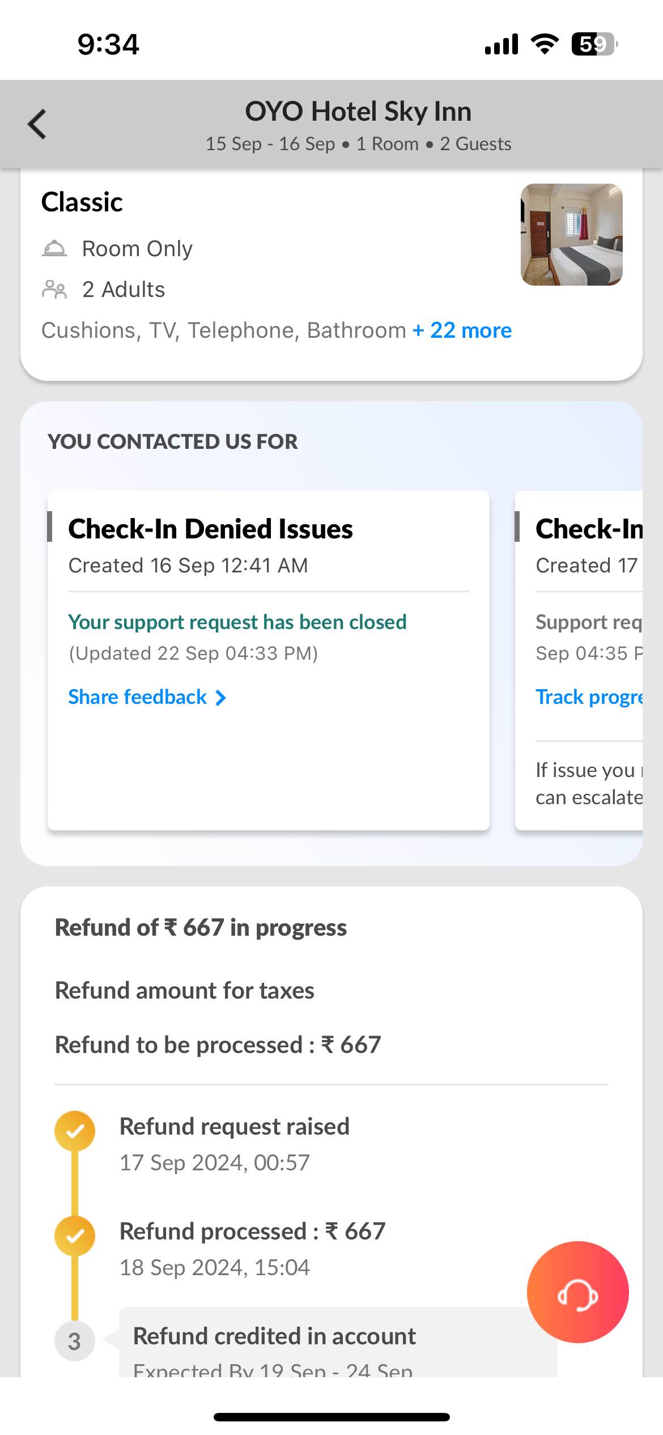Tap the back arrow icon

tap(37, 124)
